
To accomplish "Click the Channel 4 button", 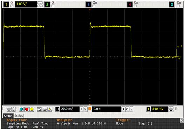I will [130, 5].
